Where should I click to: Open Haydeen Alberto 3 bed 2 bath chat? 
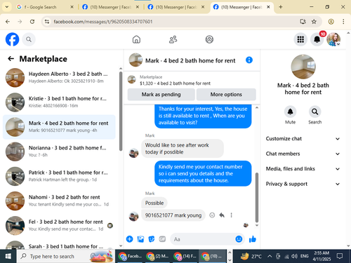[x=59, y=77]
